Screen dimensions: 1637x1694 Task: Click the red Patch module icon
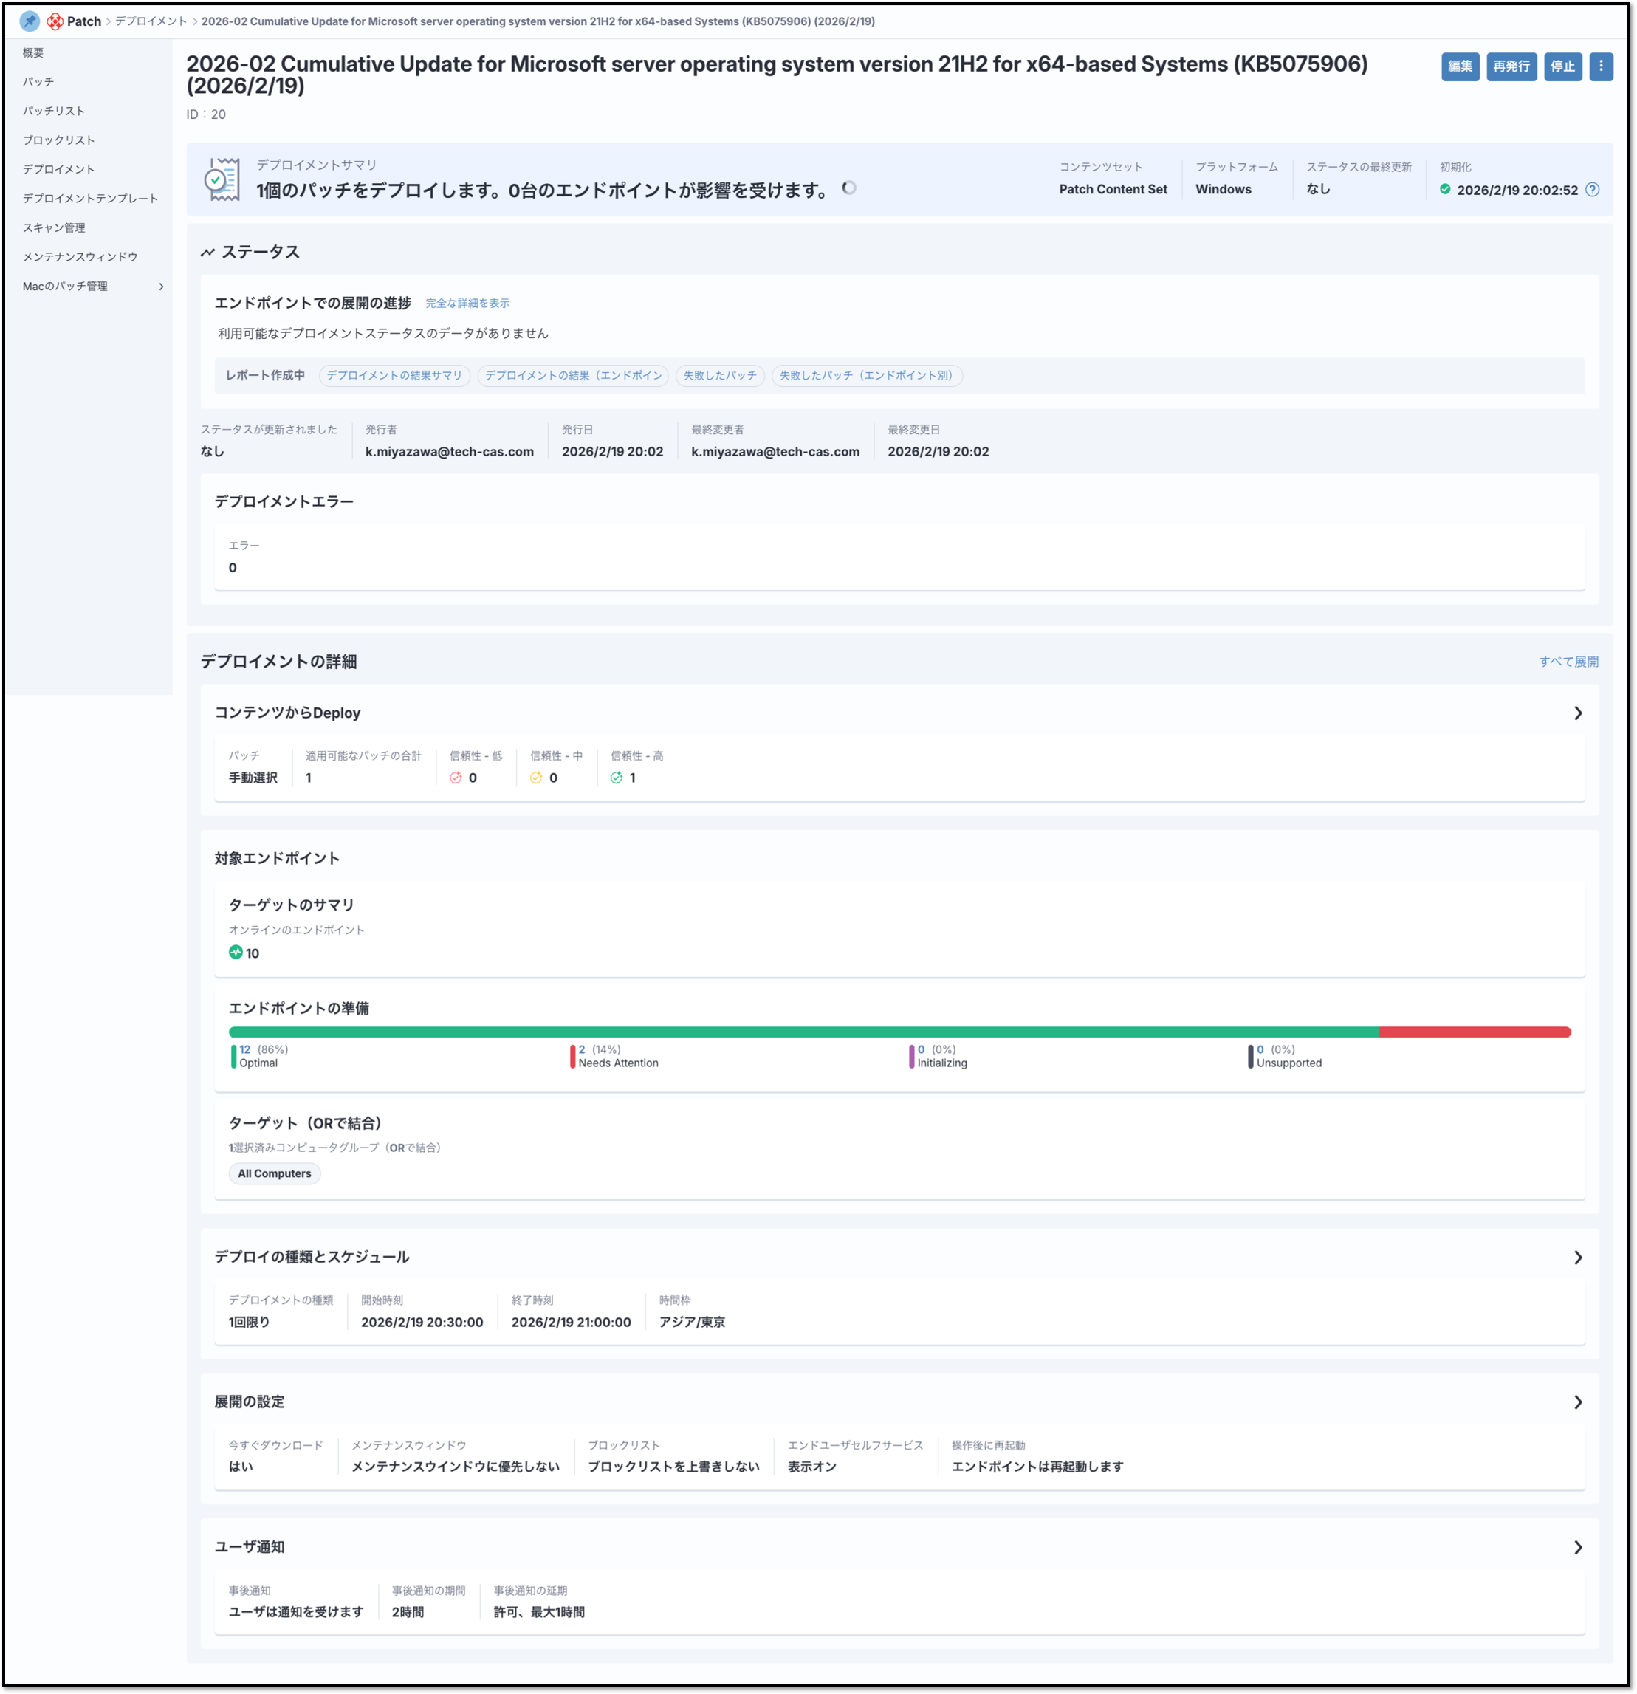click(x=55, y=21)
